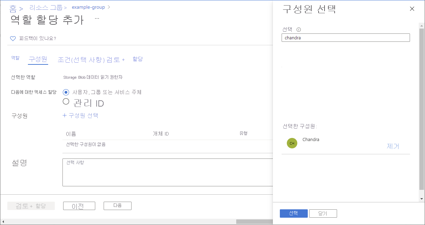This screenshot has width=425, height=225.
Task: Remove Chandra using the 제거 link
Action: point(393,146)
